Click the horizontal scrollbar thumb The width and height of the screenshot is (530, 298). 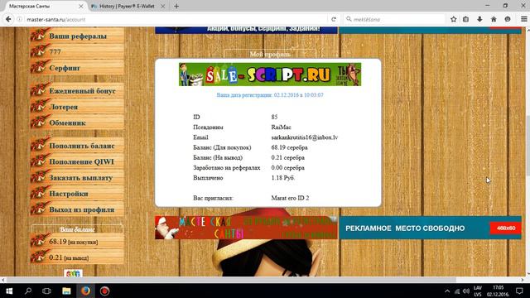pos(231,280)
